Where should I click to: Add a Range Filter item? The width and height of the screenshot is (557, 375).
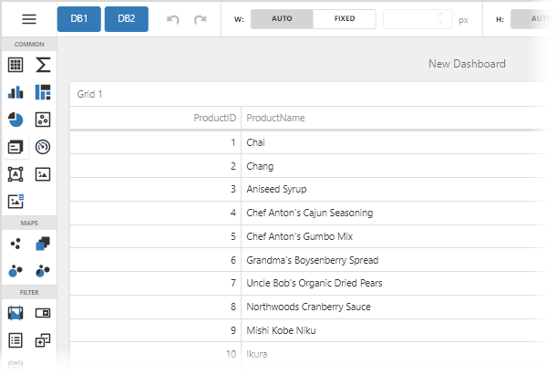coord(15,313)
